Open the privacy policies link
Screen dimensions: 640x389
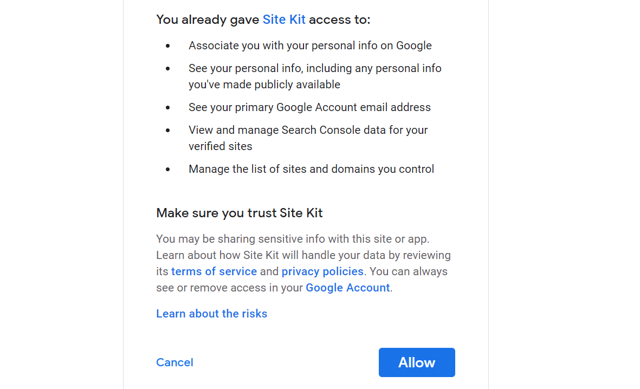tap(322, 271)
